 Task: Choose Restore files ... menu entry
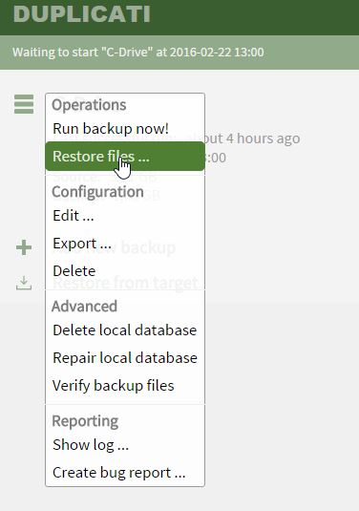[x=125, y=156]
